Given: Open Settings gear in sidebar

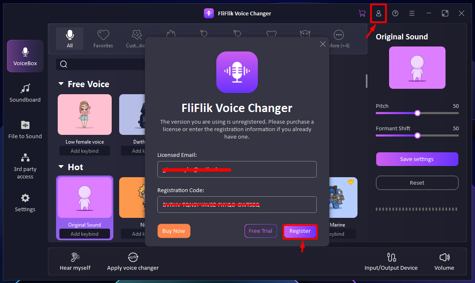Looking at the screenshot, I should click(x=25, y=202).
